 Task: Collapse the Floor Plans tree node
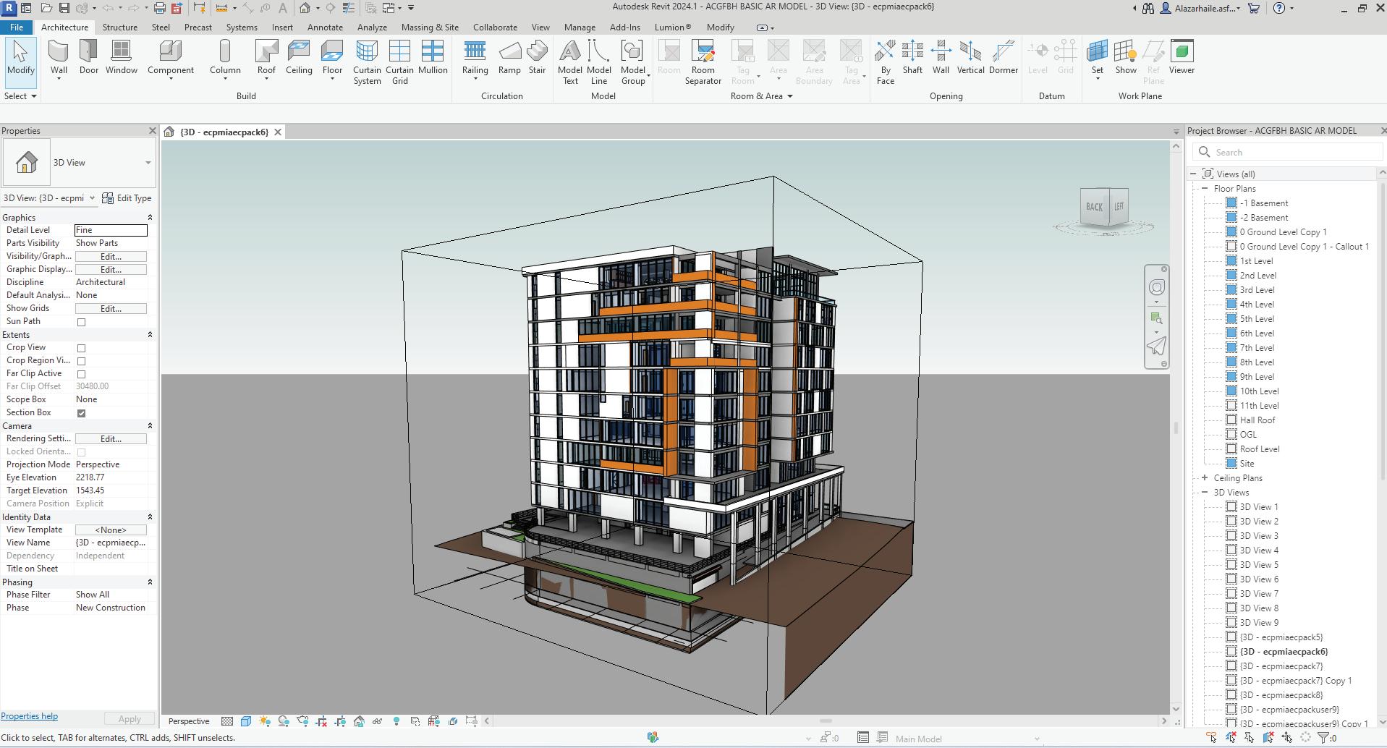tap(1205, 188)
